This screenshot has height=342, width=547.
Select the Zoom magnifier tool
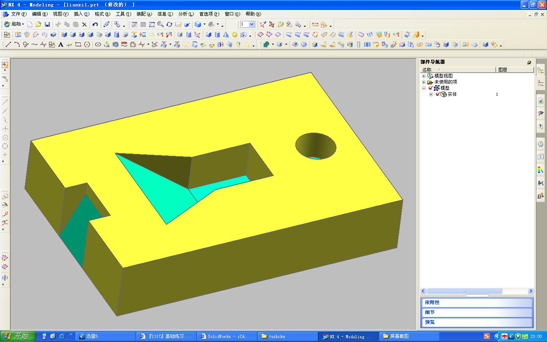pos(161,24)
